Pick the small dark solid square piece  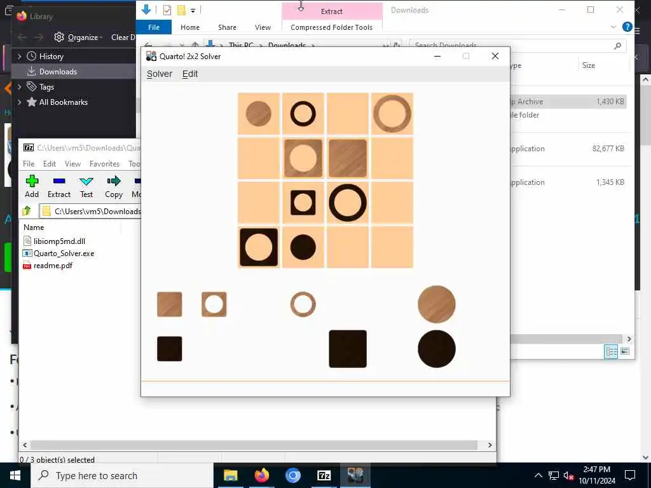point(169,349)
